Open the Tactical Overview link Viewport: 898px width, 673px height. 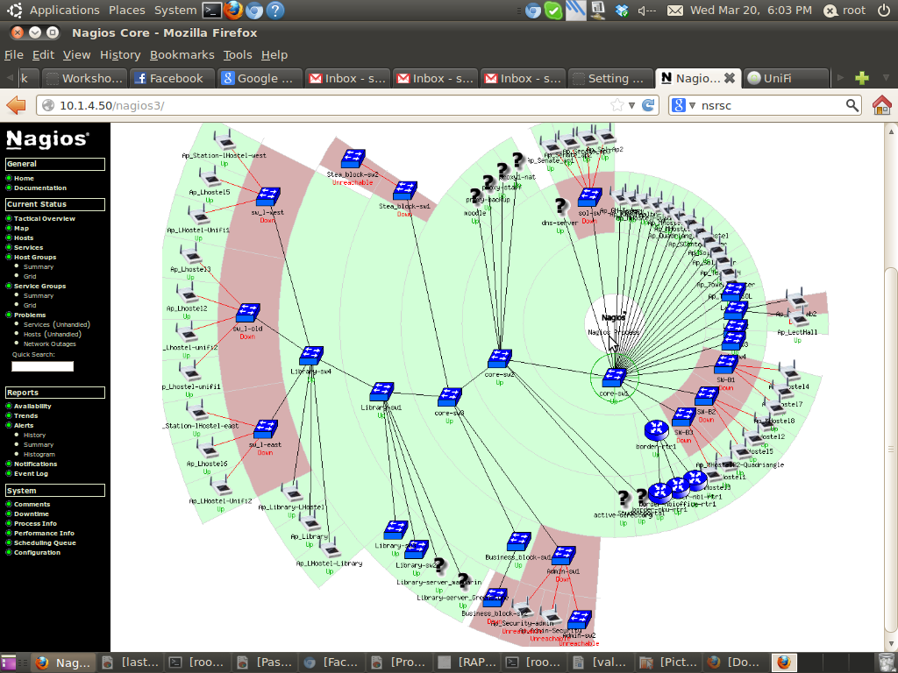pos(44,218)
